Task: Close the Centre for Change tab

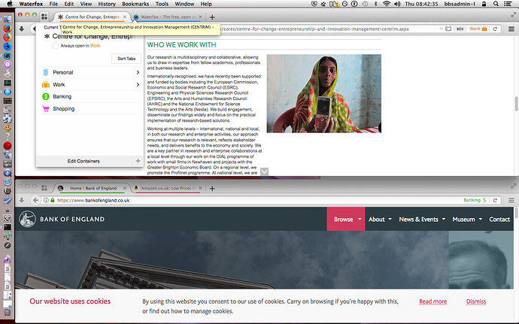Action: point(124,17)
